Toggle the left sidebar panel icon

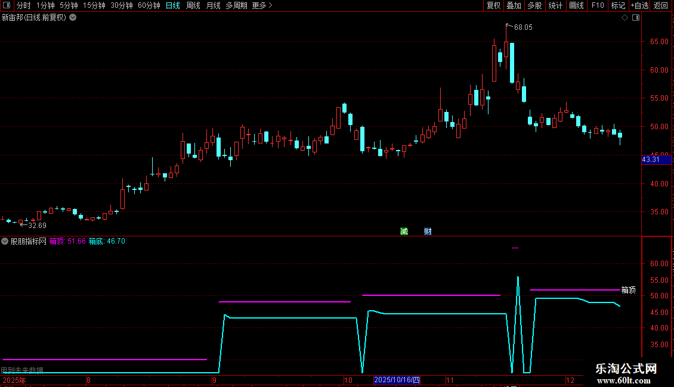point(7,5)
